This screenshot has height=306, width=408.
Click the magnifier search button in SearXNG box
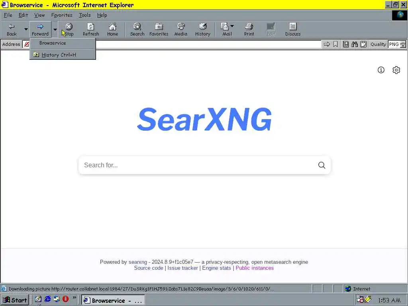click(322, 165)
